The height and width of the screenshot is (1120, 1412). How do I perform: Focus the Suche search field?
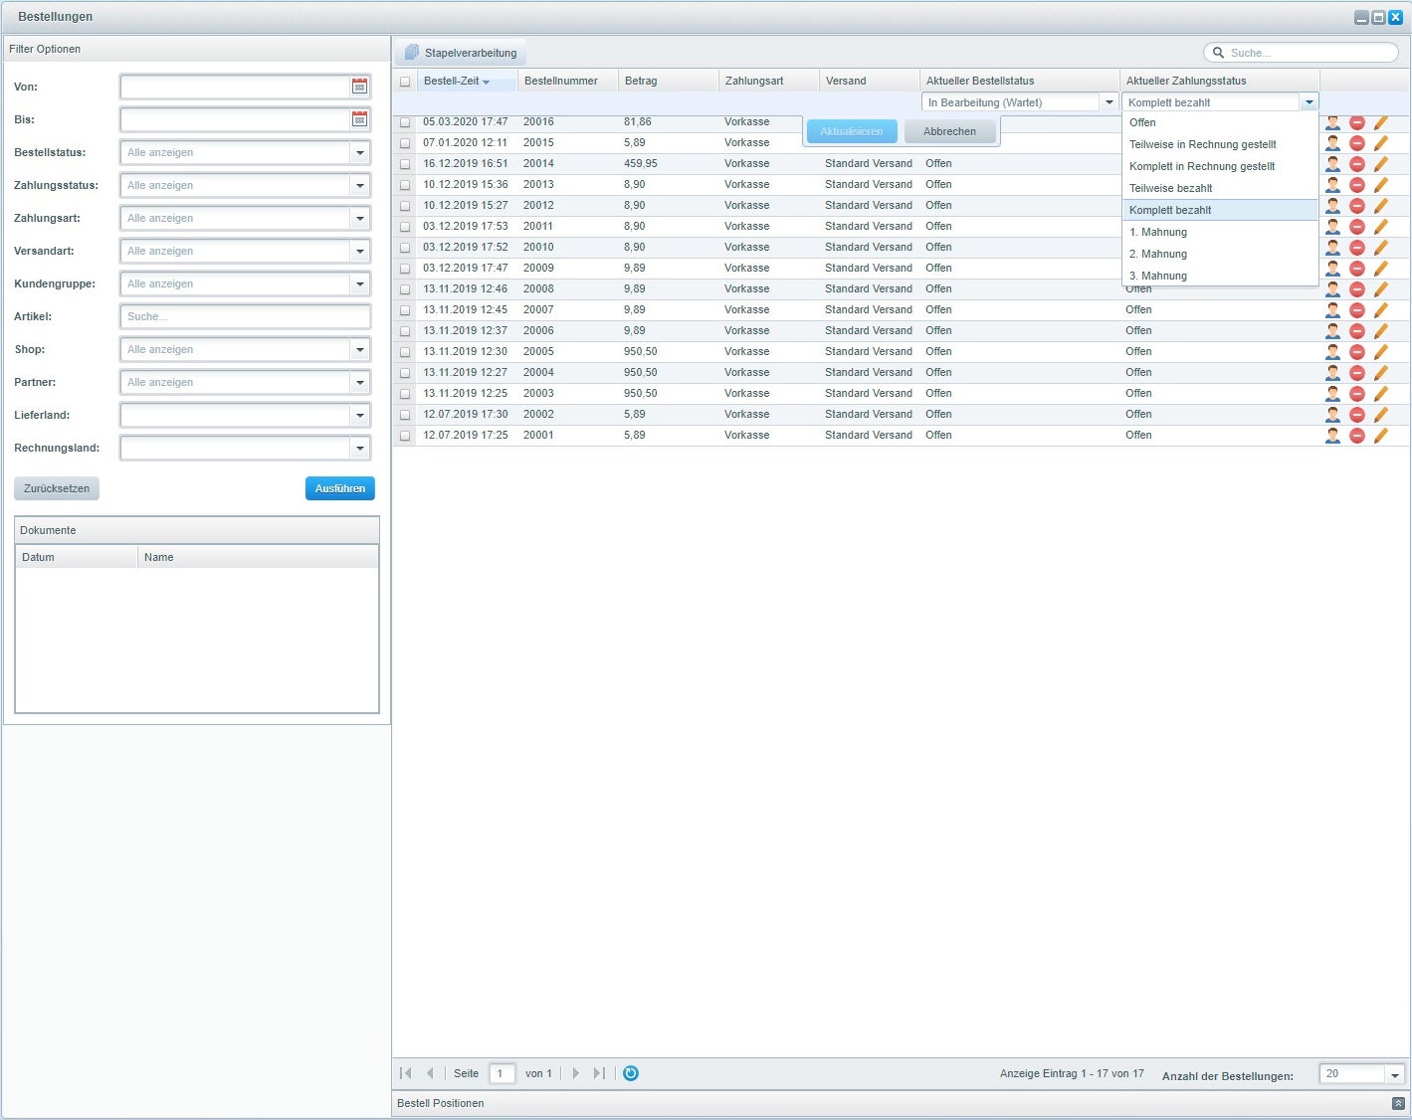pos(1302,53)
